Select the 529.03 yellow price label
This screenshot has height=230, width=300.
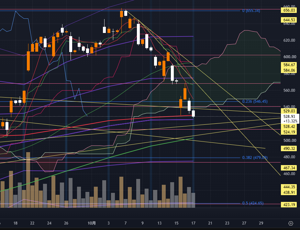(x=289, y=111)
